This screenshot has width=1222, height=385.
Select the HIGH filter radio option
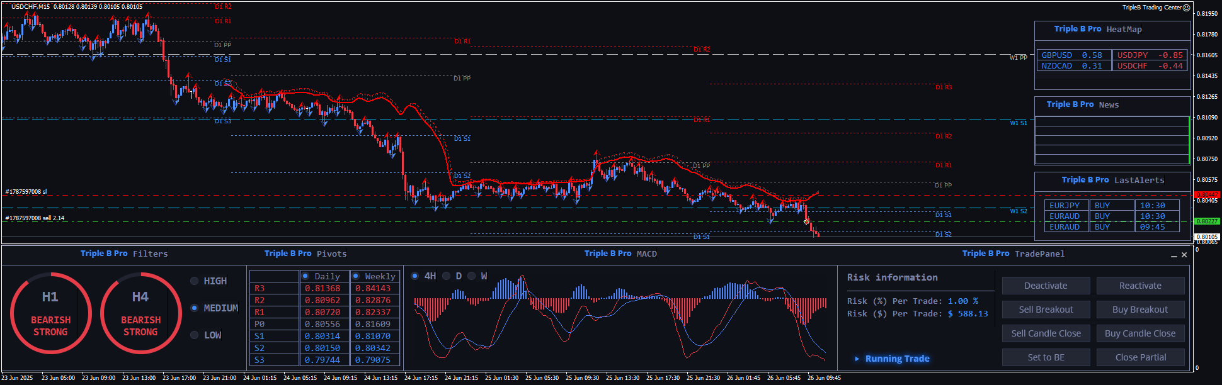point(195,281)
